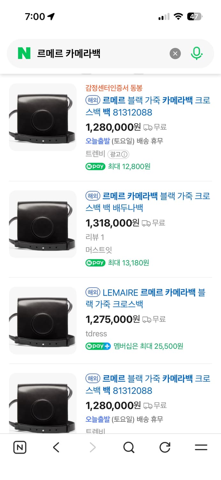Screen dimensions: 221x480
Task: Tap the search icon in bottom navigation
Action: 128,447
